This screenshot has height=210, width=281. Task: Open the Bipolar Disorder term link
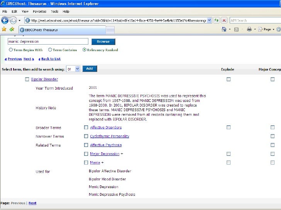point(44,79)
